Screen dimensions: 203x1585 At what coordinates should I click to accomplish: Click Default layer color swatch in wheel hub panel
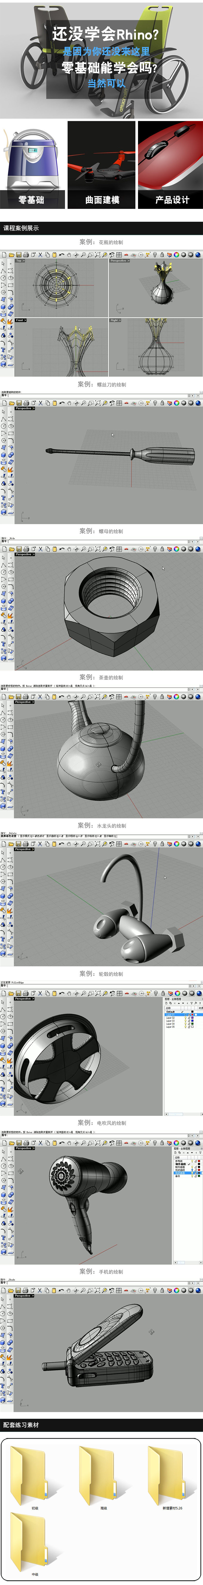click(192, 1012)
